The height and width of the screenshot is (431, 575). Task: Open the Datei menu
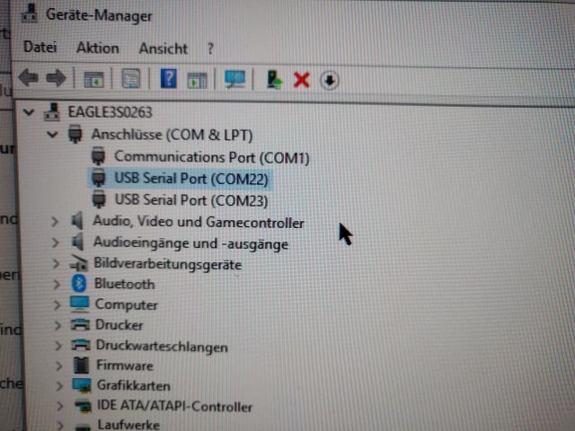pyautogui.click(x=40, y=48)
